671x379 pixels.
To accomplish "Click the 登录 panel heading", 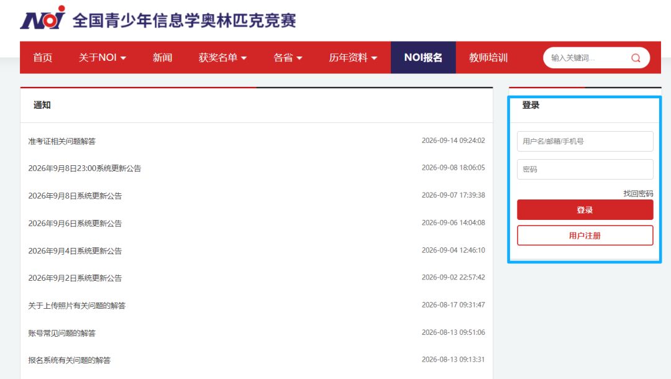I will tap(531, 105).
